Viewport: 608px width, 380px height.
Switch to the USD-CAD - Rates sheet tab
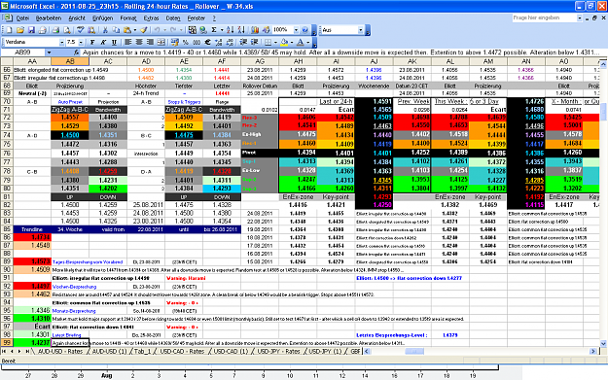point(182,352)
